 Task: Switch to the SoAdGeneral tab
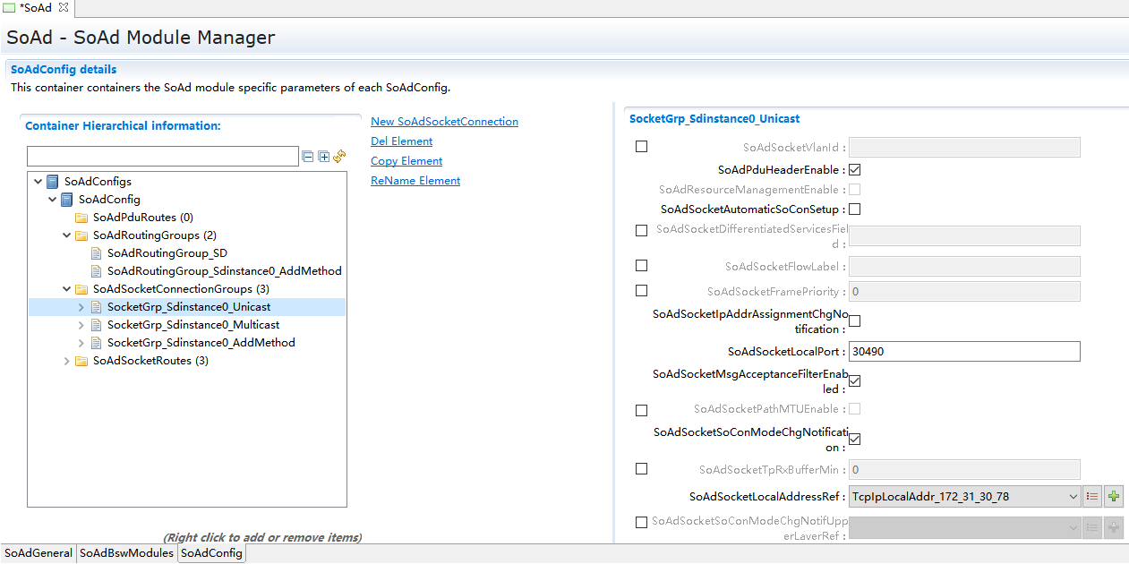coord(38,553)
